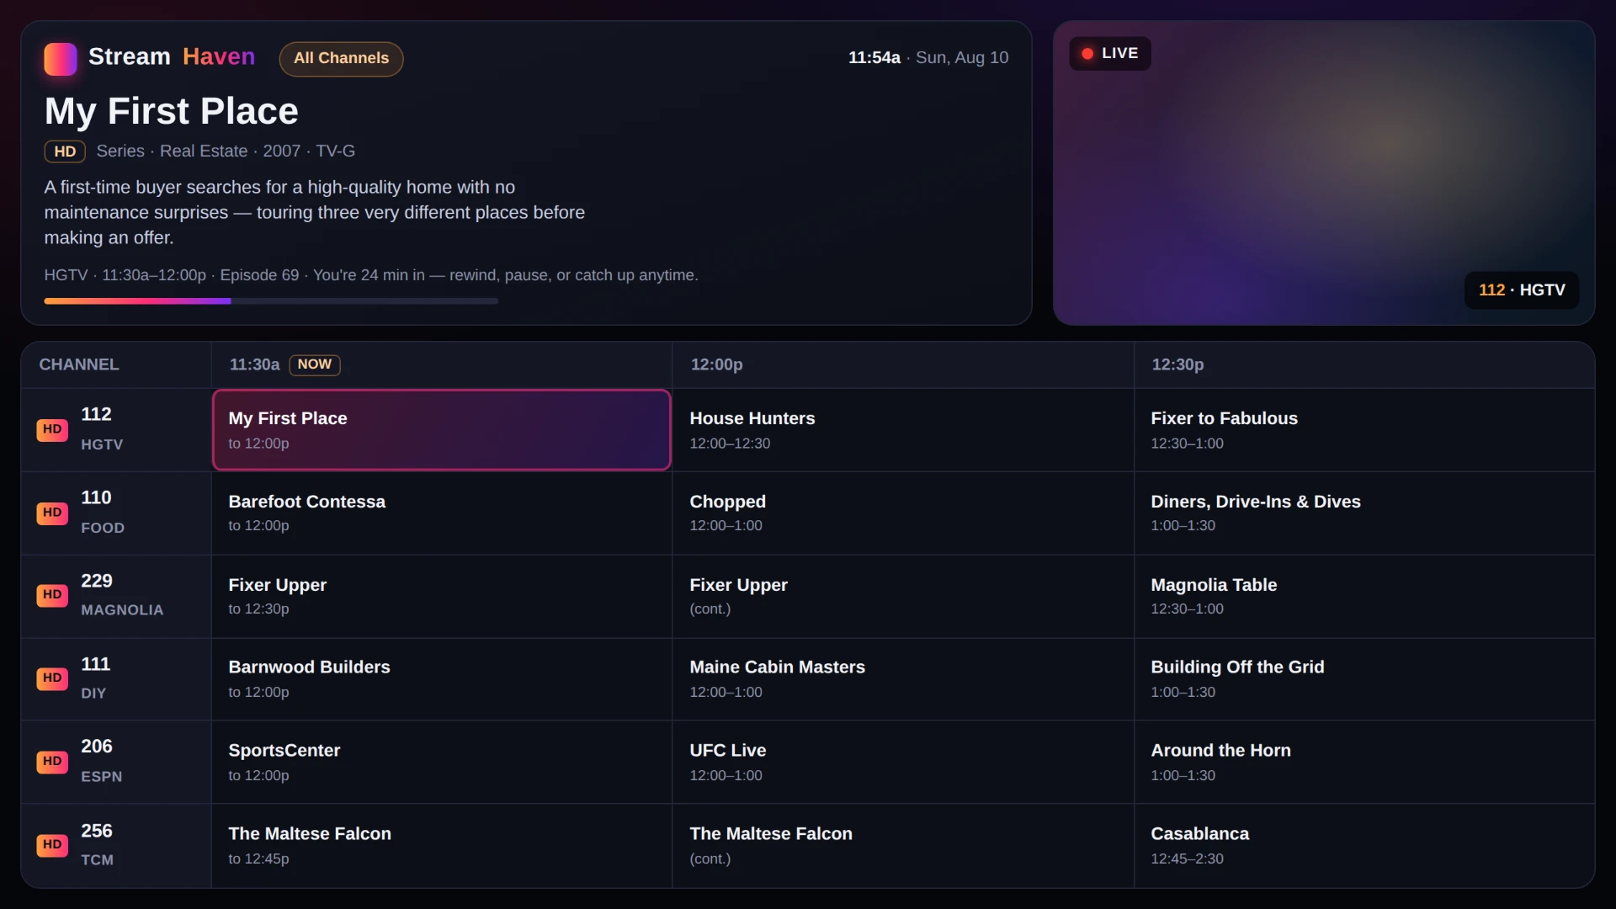The width and height of the screenshot is (1616, 909).
Task: Select My First Place in the guide grid
Action: (442, 430)
